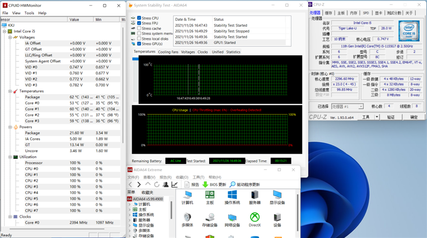Expand the 计算机 tree item in AIDA64
Screen dimensions: 427x238
pos(129,204)
